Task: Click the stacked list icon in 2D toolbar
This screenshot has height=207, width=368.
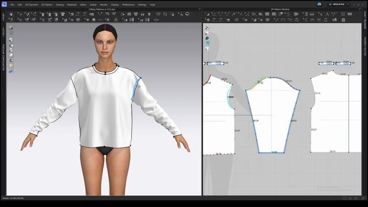Action: pyautogui.click(x=343, y=20)
